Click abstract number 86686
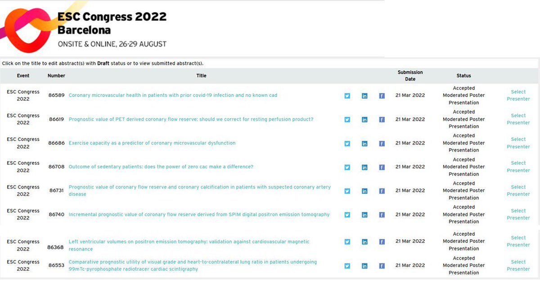 tap(57, 143)
